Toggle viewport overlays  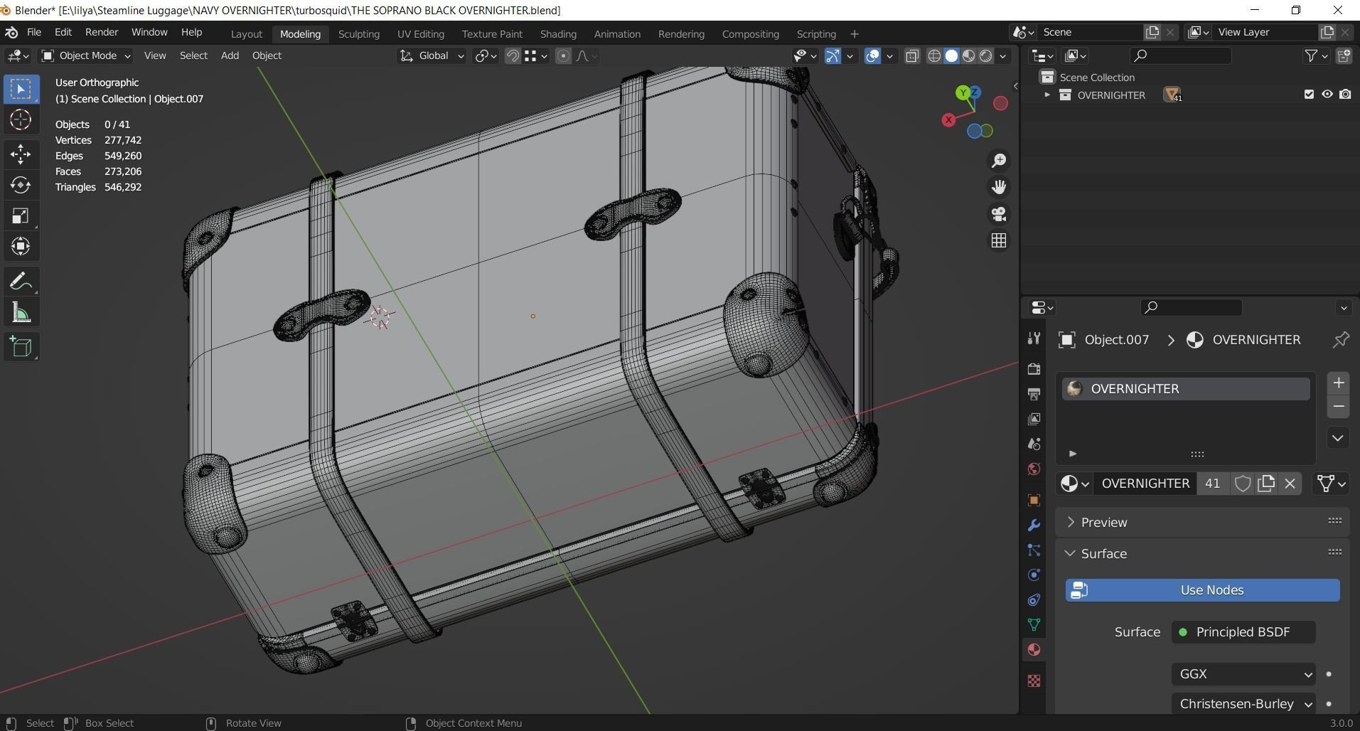click(x=872, y=55)
